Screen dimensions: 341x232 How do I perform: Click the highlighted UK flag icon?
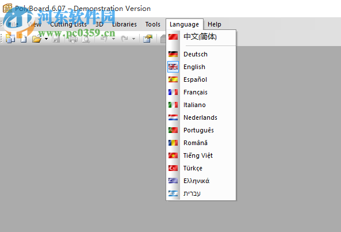coord(173,67)
